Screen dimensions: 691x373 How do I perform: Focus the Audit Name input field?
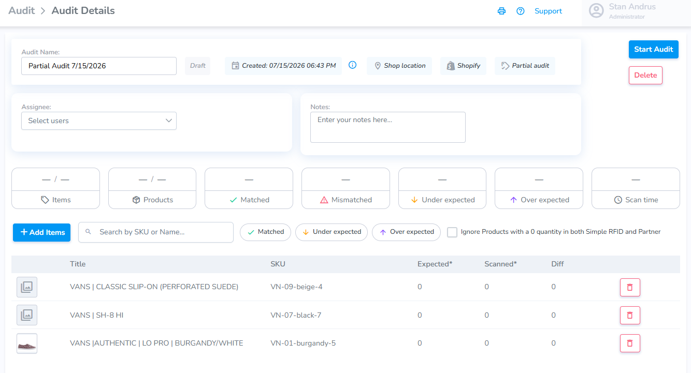[99, 66]
